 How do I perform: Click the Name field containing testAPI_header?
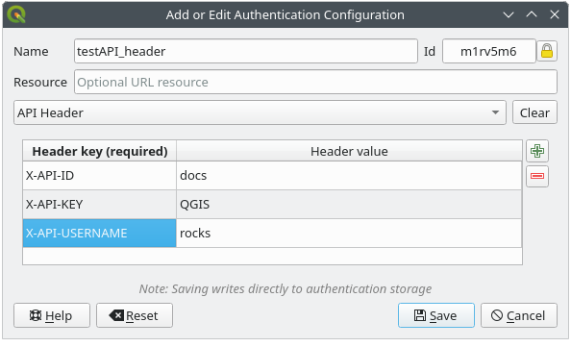pyautogui.click(x=246, y=51)
